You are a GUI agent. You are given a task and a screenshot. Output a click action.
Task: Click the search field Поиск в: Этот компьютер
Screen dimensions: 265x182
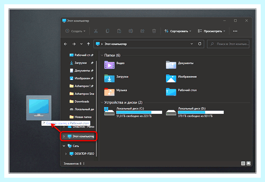click(x=228, y=44)
